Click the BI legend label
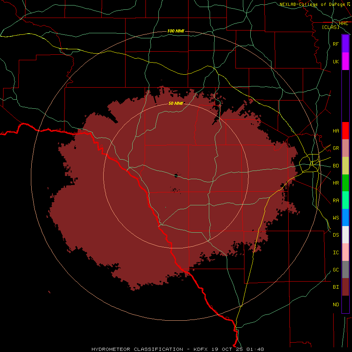Viewport: 352px width, 352px height. pos(336,287)
